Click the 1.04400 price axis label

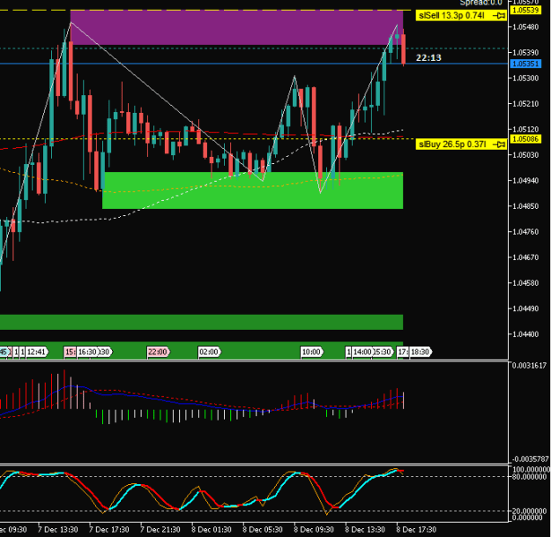[x=525, y=334]
